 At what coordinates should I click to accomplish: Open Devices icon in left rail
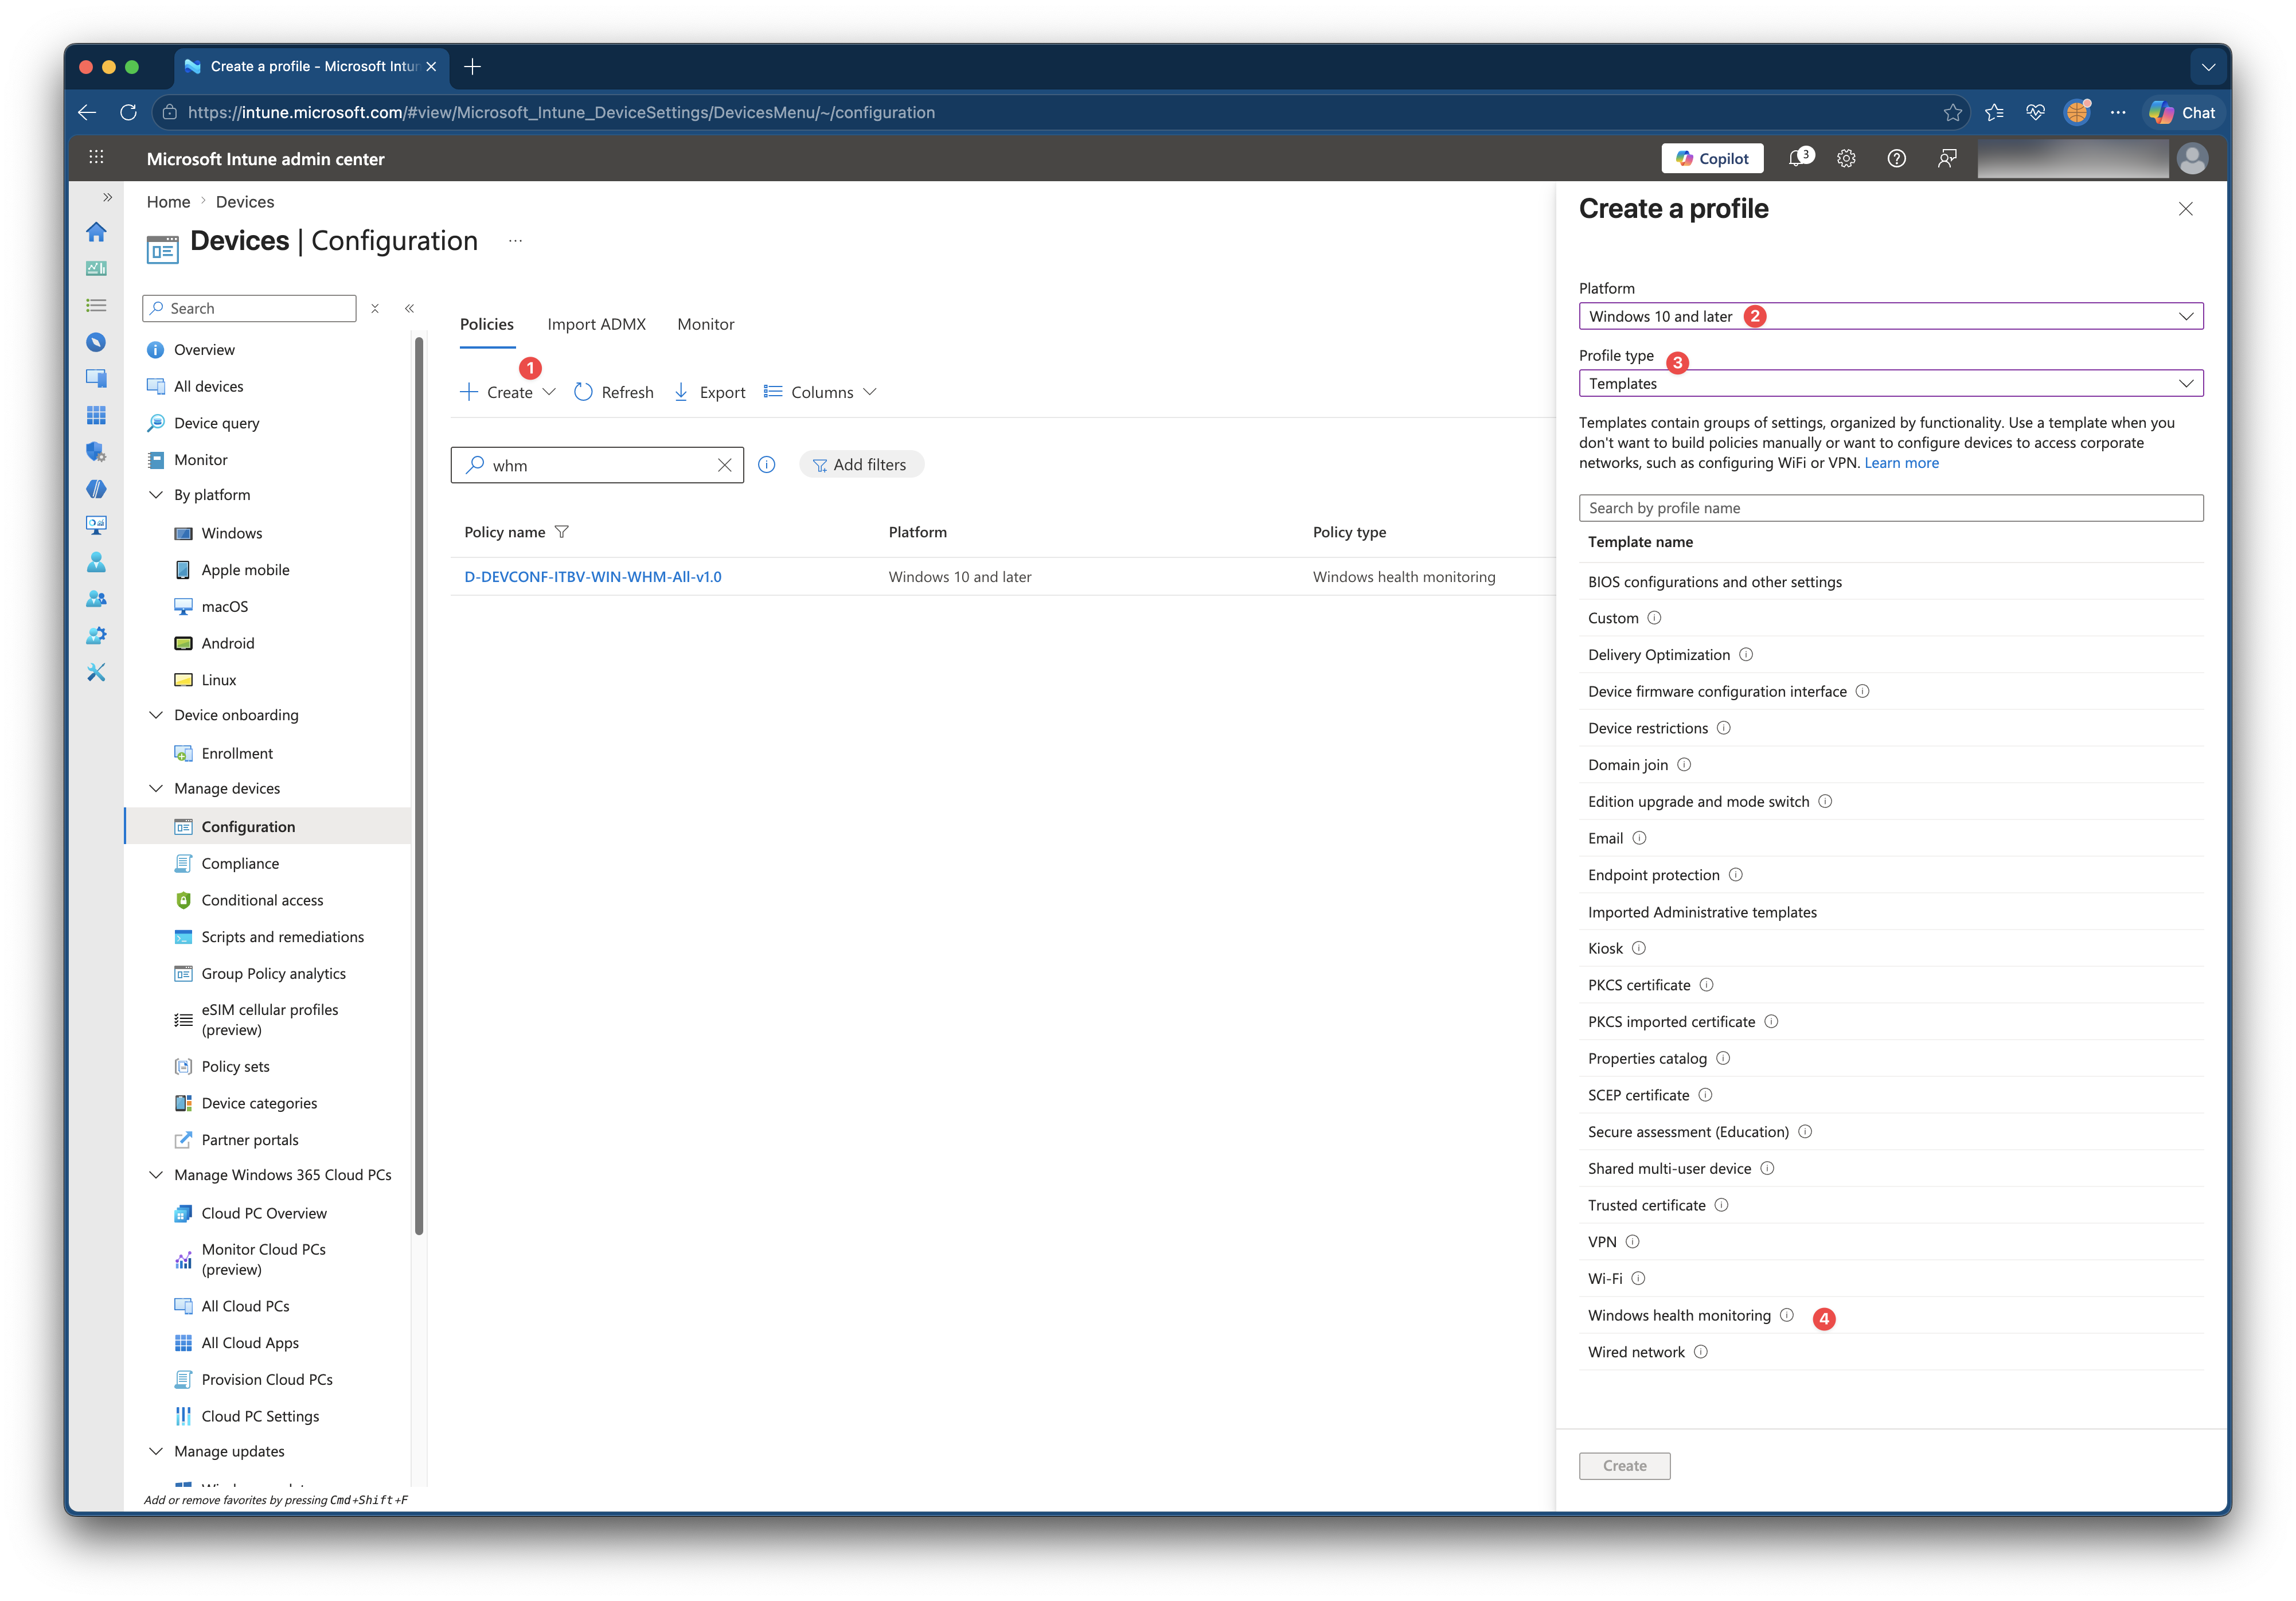tap(96, 378)
